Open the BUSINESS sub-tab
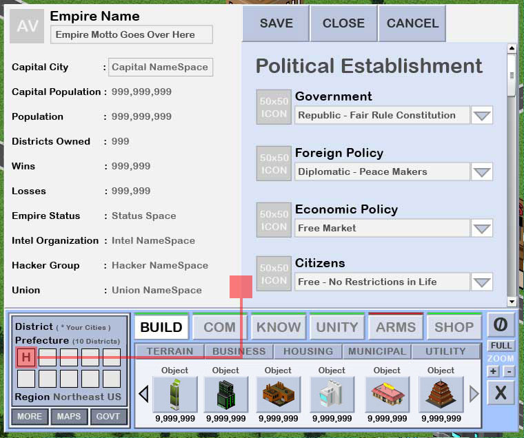The image size is (524, 438). (239, 351)
